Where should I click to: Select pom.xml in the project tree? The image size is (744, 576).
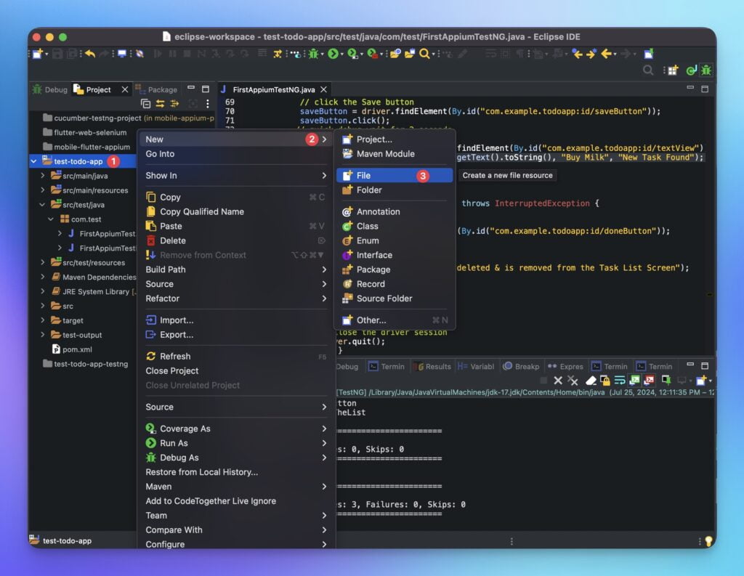[72, 349]
